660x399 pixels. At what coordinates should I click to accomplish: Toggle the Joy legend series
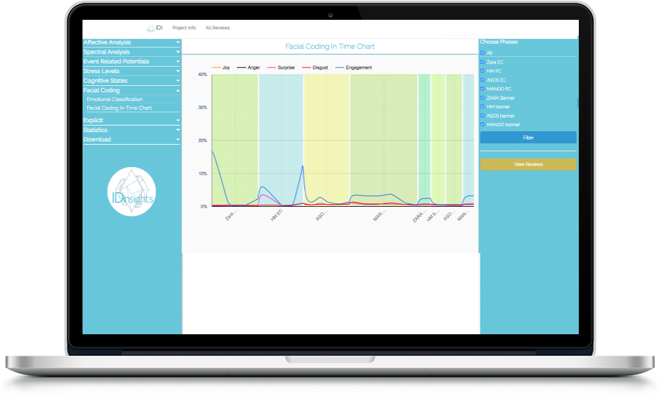tap(221, 67)
